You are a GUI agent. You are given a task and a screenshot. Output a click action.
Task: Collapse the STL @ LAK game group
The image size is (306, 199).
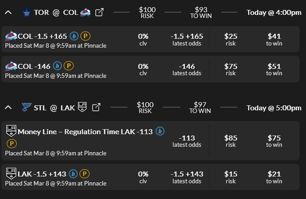[x=8, y=108]
